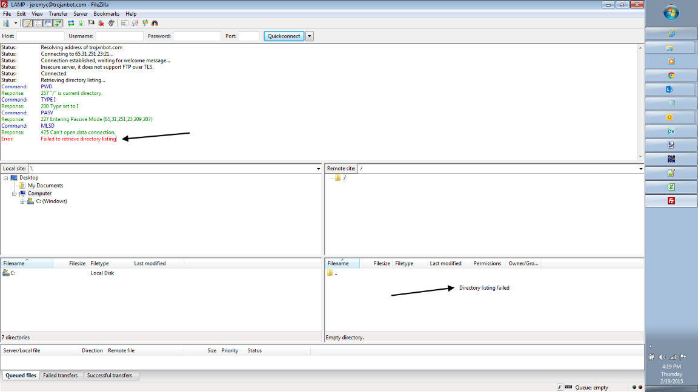Toggle directory comparison
The image size is (698, 392).
135,23
